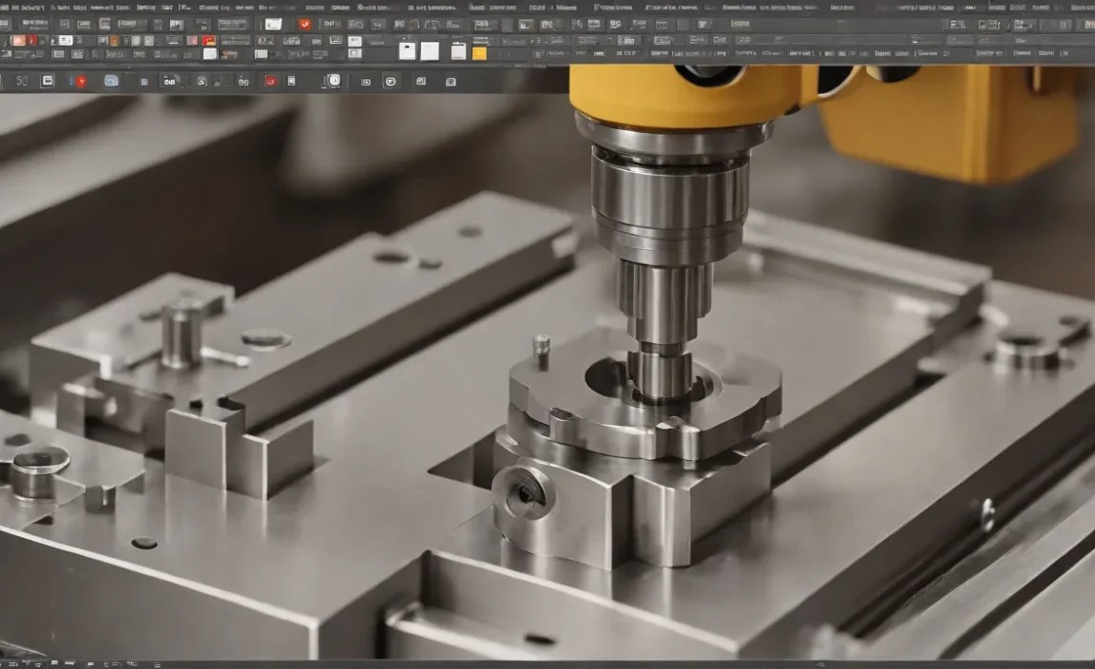Click the white round clock-like icon in bottom row

[x=335, y=81]
